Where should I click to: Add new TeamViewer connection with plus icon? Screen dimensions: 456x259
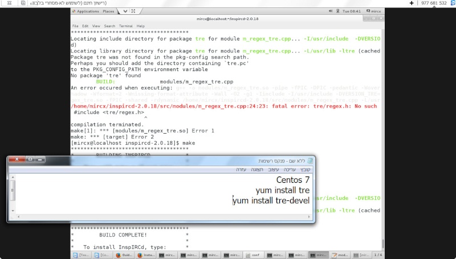click(x=412, y=3)
